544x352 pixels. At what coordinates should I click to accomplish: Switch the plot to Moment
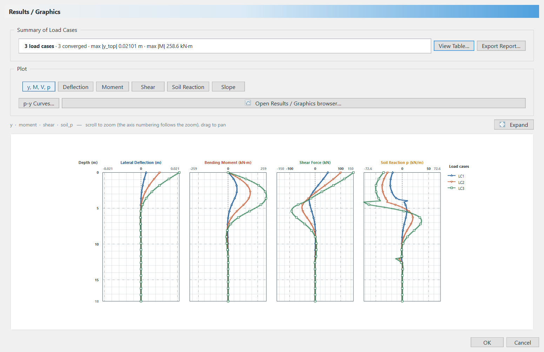(112, 87)
